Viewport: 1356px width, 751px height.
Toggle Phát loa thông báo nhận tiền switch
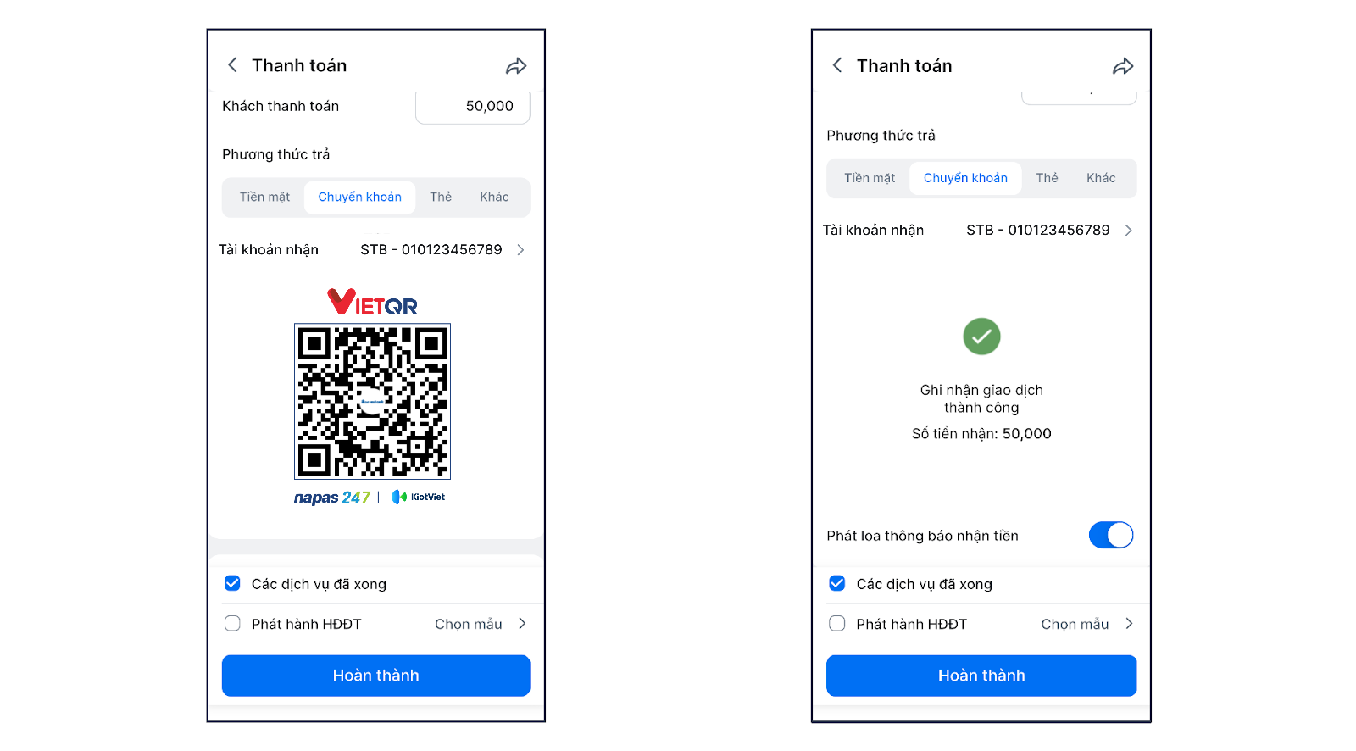(1110, 535)
